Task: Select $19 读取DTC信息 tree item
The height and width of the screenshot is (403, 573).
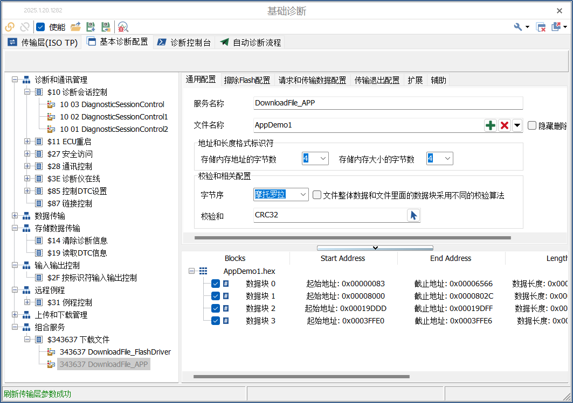Action: coord(77,253)
